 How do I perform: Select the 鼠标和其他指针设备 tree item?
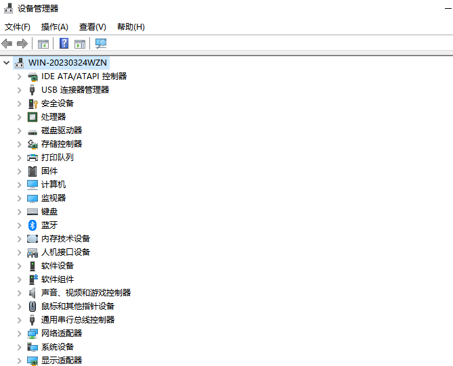coord(78,306)
